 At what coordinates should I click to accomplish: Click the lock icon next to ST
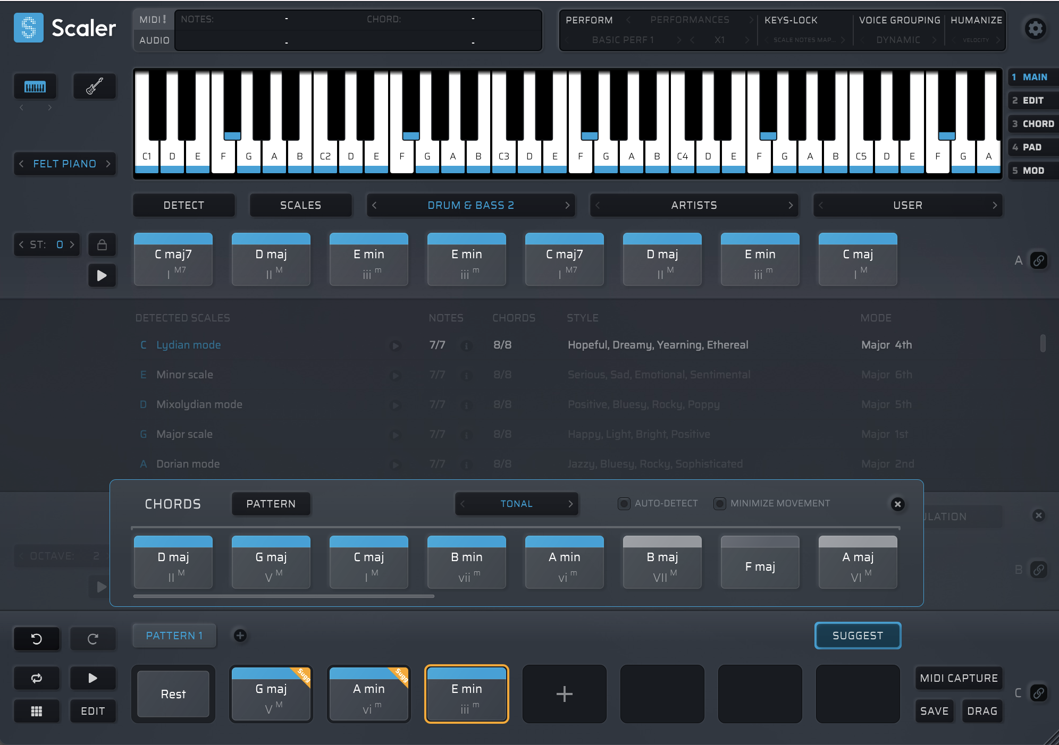point(102,245)
